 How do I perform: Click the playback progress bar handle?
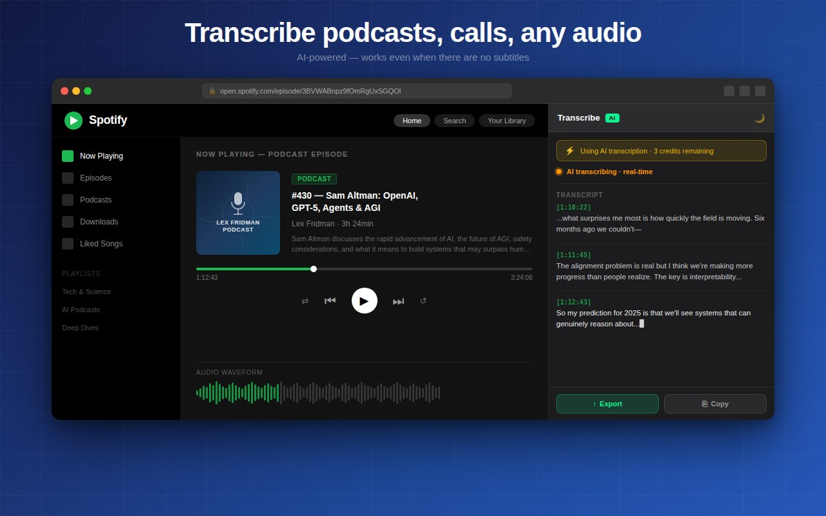point(314,269)
